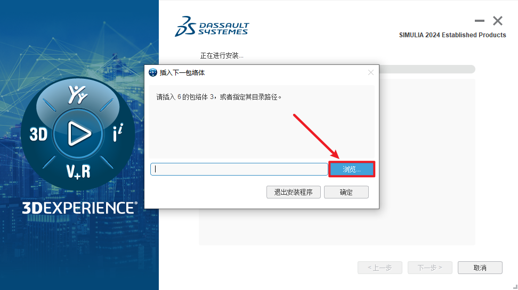Image resolution: width=518 pixels, height=290 pixels.
Task: Click the Dassault Systemes logo
Action: tap(212, 27)
